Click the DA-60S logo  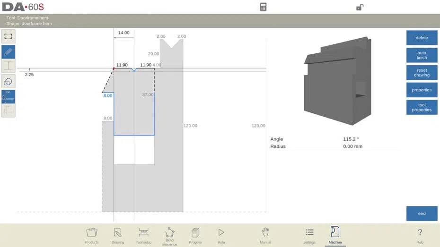point(23,7)
